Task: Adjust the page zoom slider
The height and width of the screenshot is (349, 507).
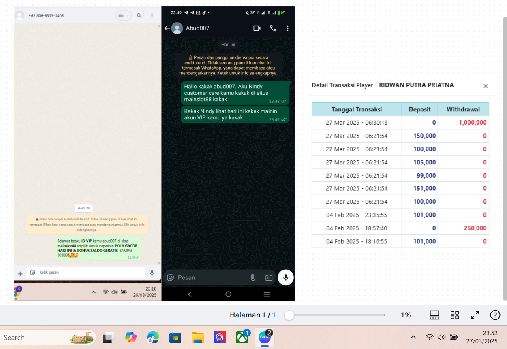Action: coord(289,315)
